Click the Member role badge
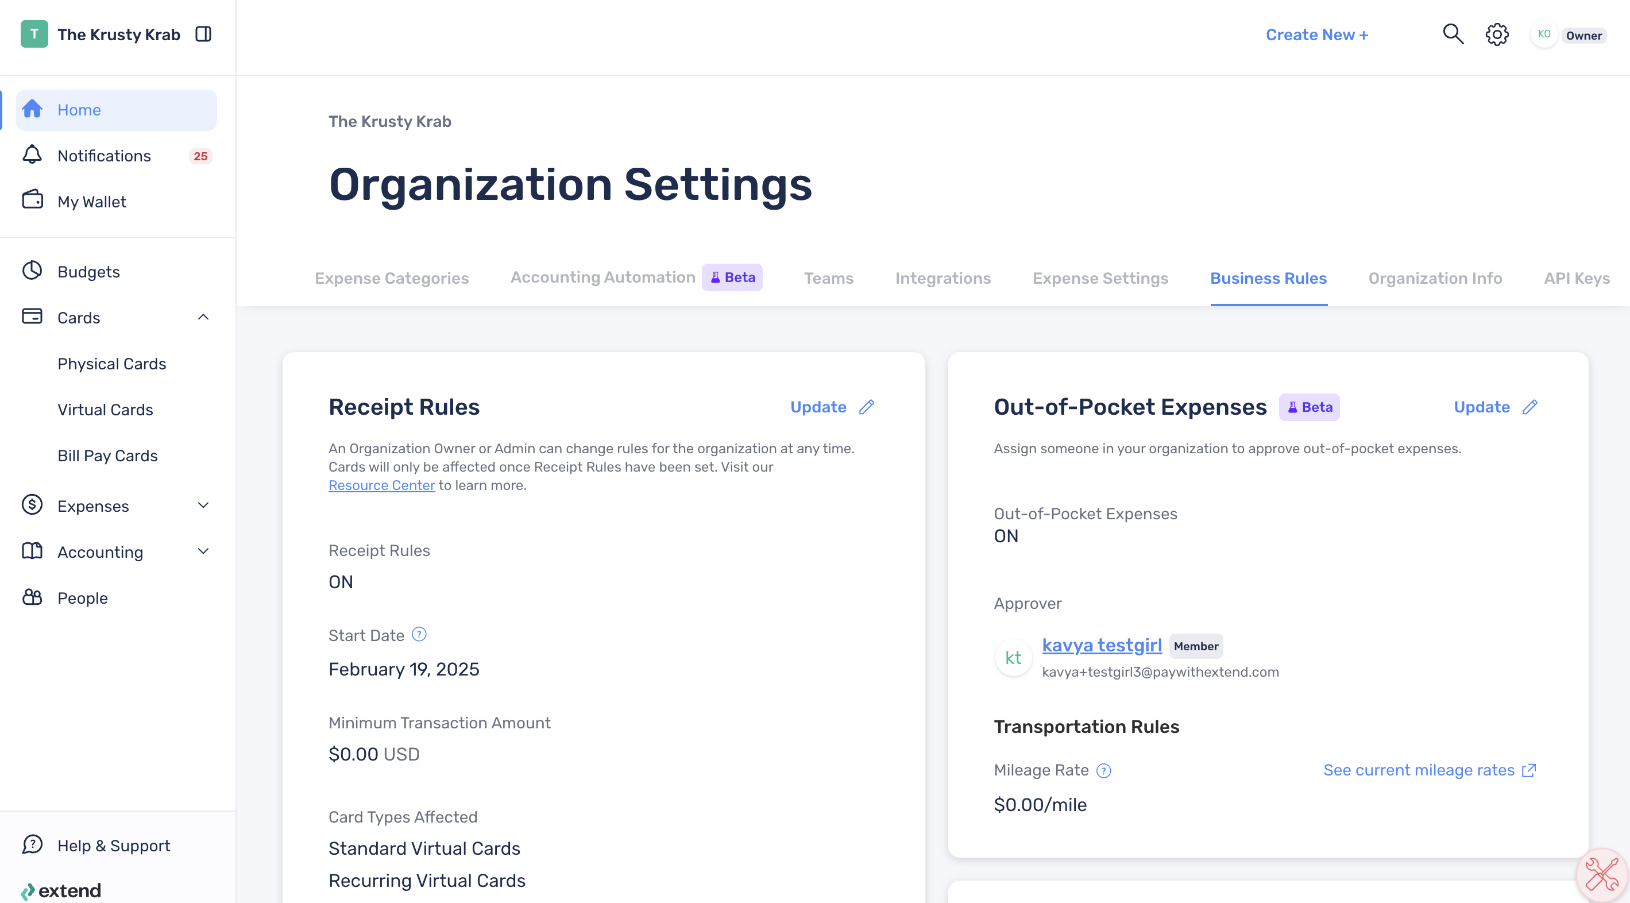The width and height of the screenshot is (1630, 903). click(x=1196, y=646)
